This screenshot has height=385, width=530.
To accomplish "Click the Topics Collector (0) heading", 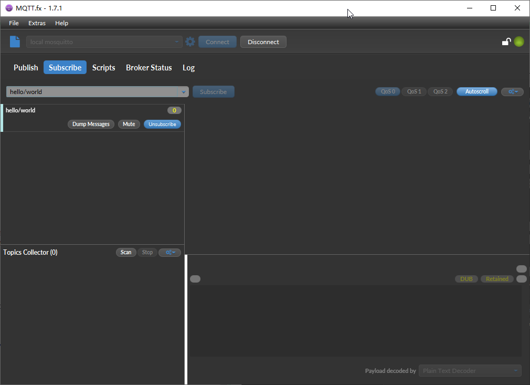I will click(x=30, y=253).
